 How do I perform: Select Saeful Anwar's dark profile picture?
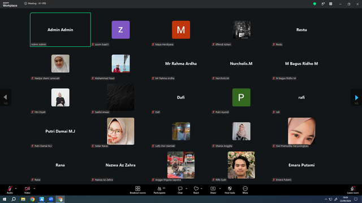point(120,98)
